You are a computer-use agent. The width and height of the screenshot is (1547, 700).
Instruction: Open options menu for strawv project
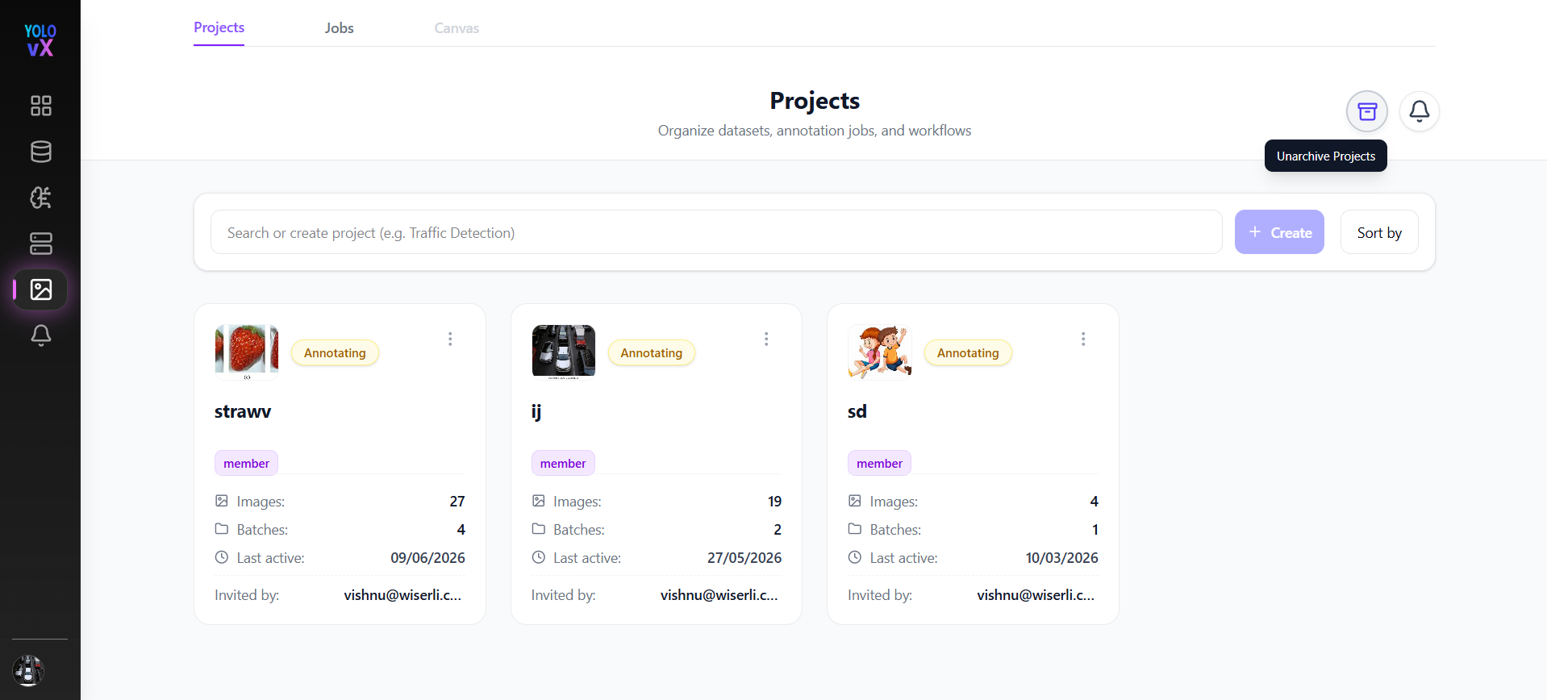pyautogui.click(x=450, y=340)
